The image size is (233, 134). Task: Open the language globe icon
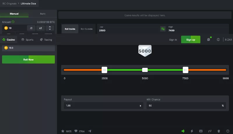(218, 39)
